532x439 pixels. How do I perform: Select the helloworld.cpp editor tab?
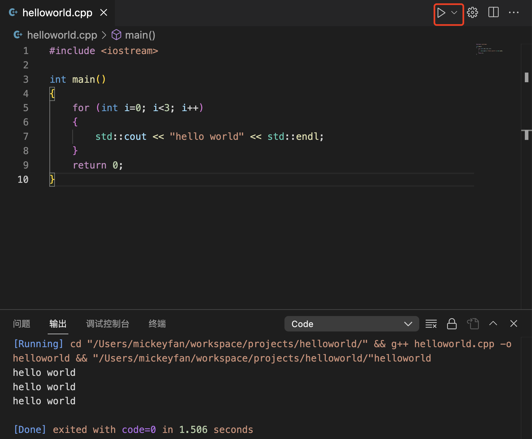coord(57,13)
